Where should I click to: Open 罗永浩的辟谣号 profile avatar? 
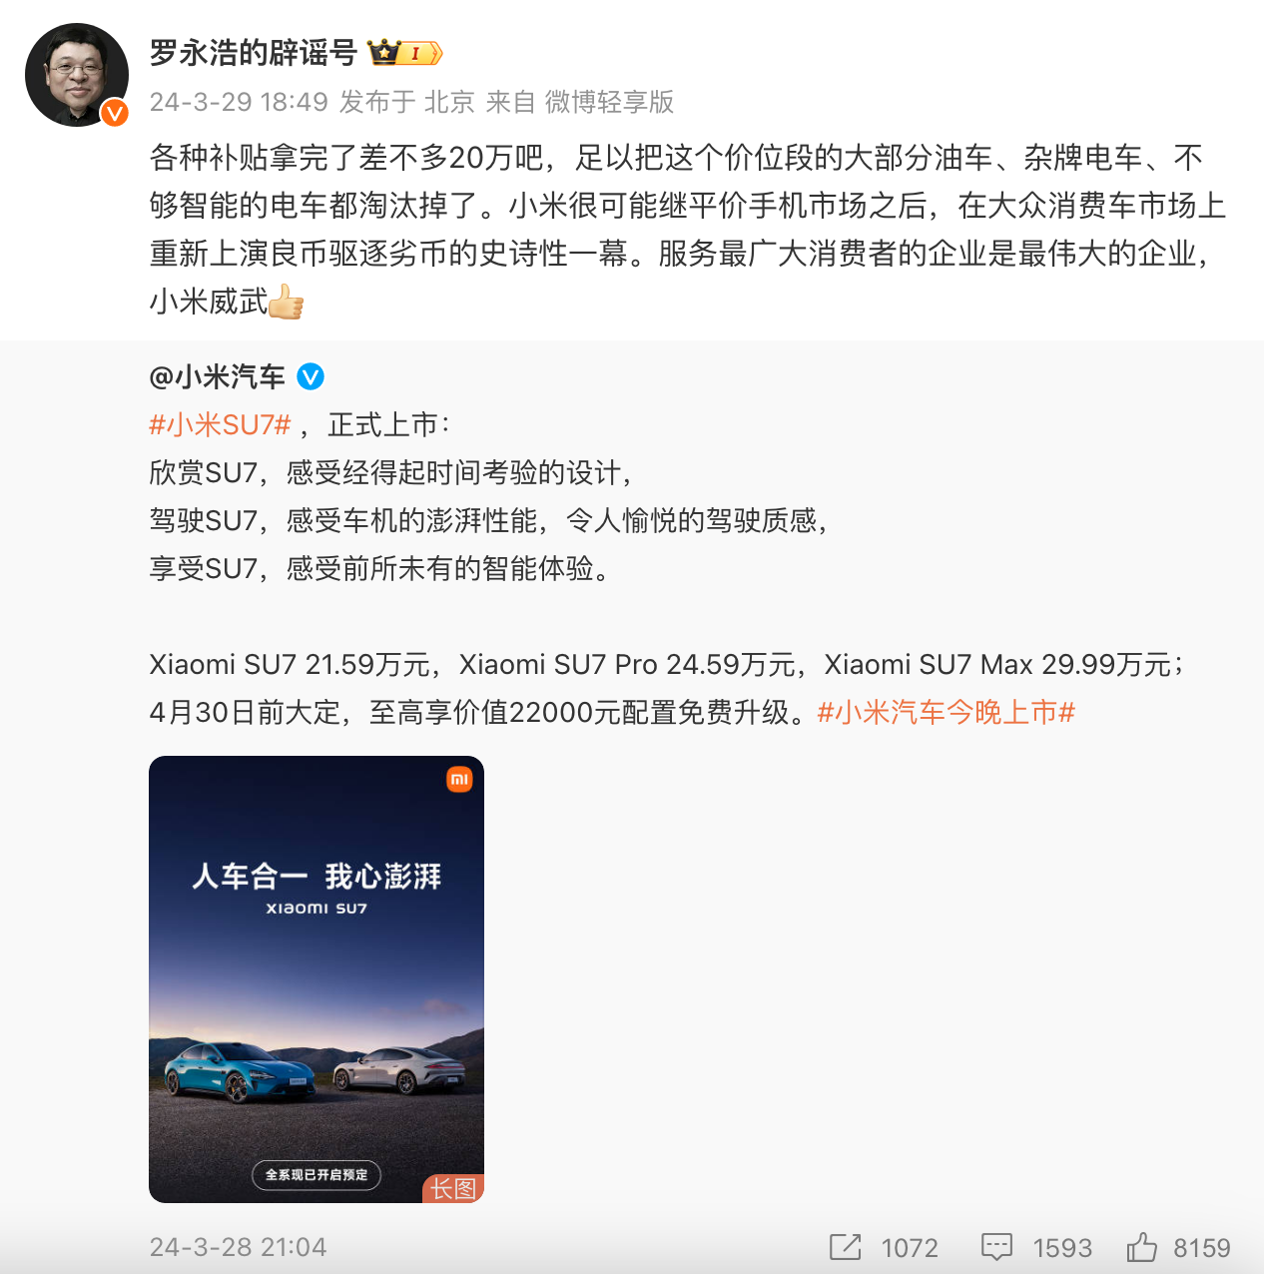[77, 75]
